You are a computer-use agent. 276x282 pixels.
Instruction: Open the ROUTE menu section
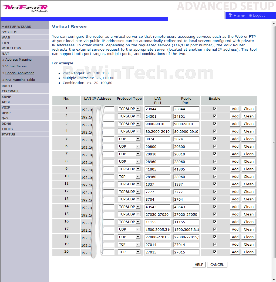coord(7,86)
